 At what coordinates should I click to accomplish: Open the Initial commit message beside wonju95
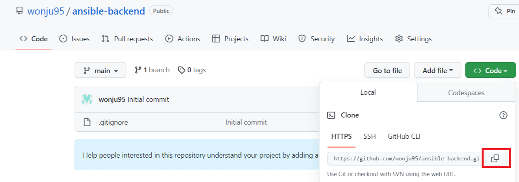tap(148, 99)
